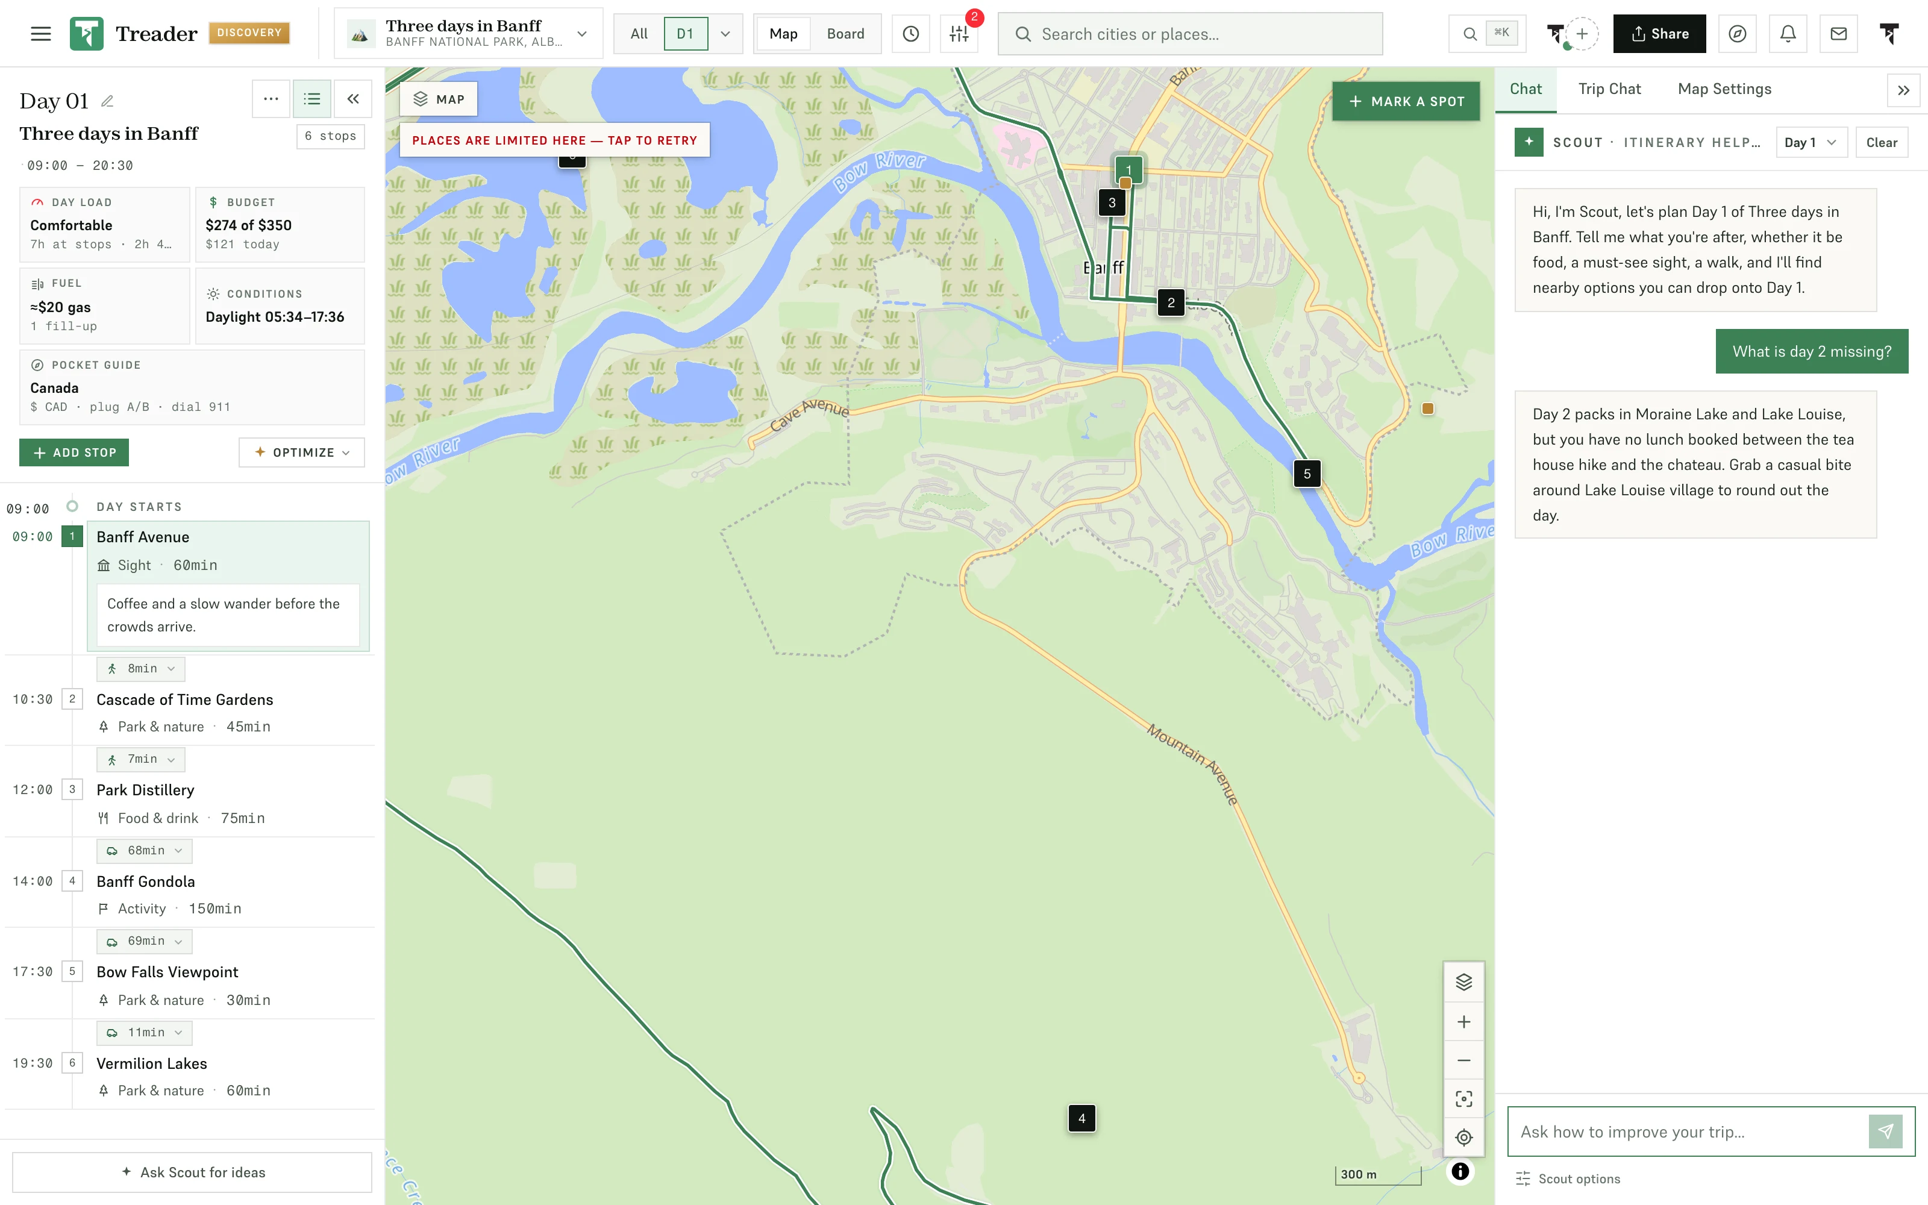This screenshot has height=1205, width=1928.
Task: Open the Budget $274 of $350 card
Action: (280, 225)
